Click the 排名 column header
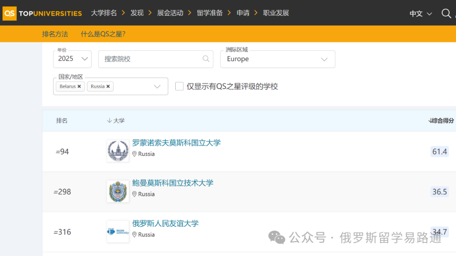The image size is (456, 256). 62,121
